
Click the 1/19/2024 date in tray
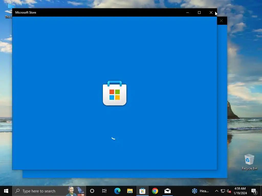click(240, 193)
